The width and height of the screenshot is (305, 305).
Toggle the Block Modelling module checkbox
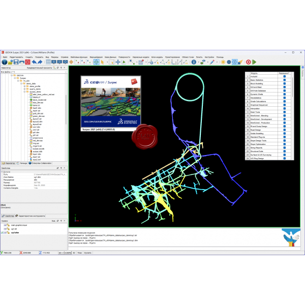pos(284,83)
